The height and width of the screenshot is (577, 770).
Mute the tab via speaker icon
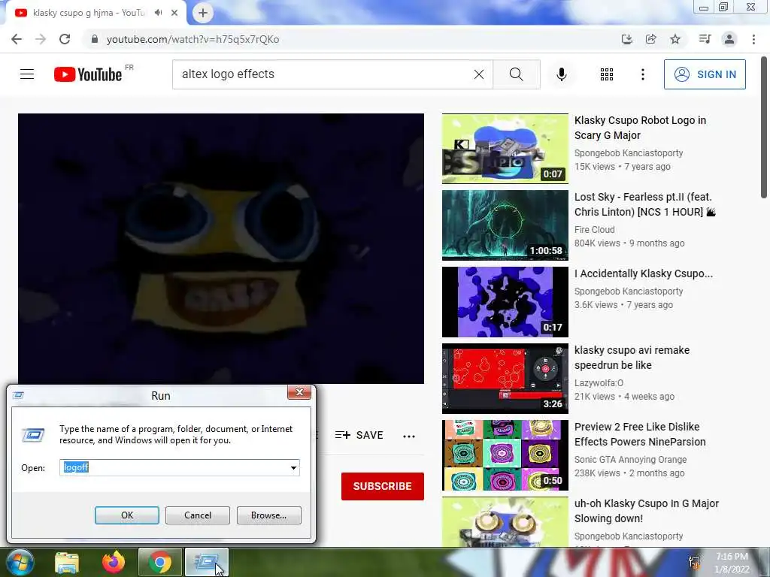(158, 13)
